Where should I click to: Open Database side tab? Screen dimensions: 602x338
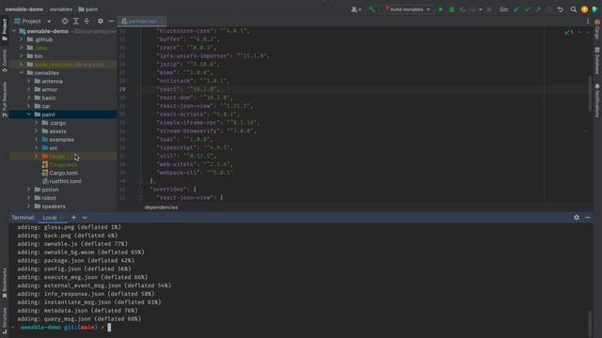(x=597, y=60)
